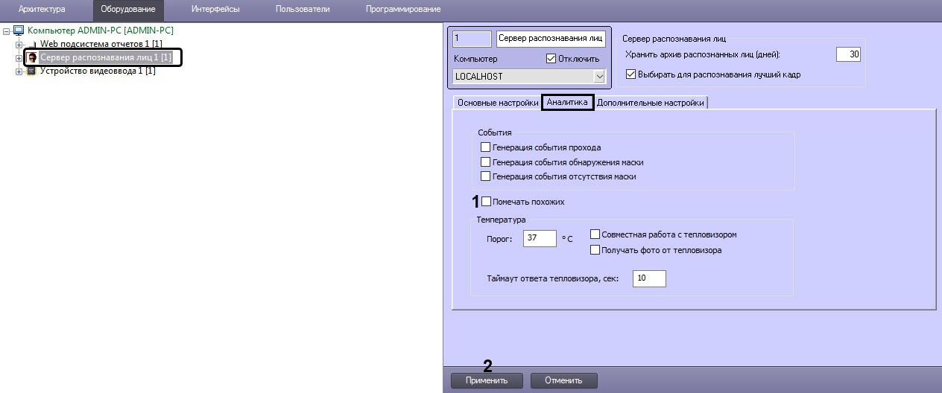Open the 'Оборудование' top tab
Viewport: 942px width, 393px height.
[x=128, y=9]
